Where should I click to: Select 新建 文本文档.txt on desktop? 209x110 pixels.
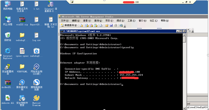[x=51, y=22]
